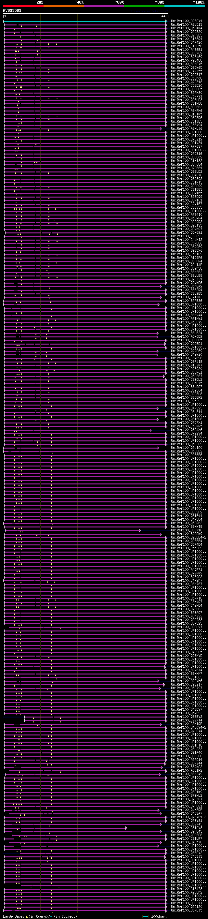Click the UniRef100_Q1DTK5 hit
Viewport: 208px width, 919px height.
[187, 114]
